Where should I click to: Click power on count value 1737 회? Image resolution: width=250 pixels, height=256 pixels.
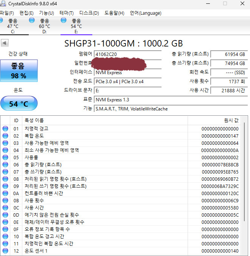(x=229, y=81)
